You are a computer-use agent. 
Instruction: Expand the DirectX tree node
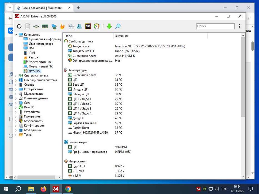(x=16, y=108)
